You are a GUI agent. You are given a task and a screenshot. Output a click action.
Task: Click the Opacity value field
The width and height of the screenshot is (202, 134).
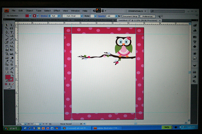point(111,16)
